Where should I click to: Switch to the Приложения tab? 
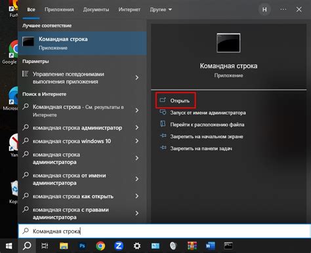point(59,10)
